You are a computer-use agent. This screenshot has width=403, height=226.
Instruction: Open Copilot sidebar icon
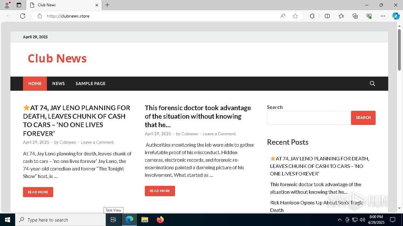396,16
